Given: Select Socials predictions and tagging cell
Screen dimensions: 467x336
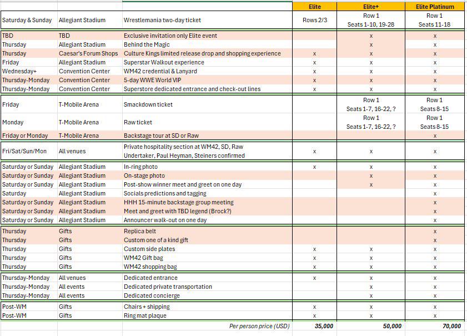Looking at the screenshot, I should pos(207,193).
